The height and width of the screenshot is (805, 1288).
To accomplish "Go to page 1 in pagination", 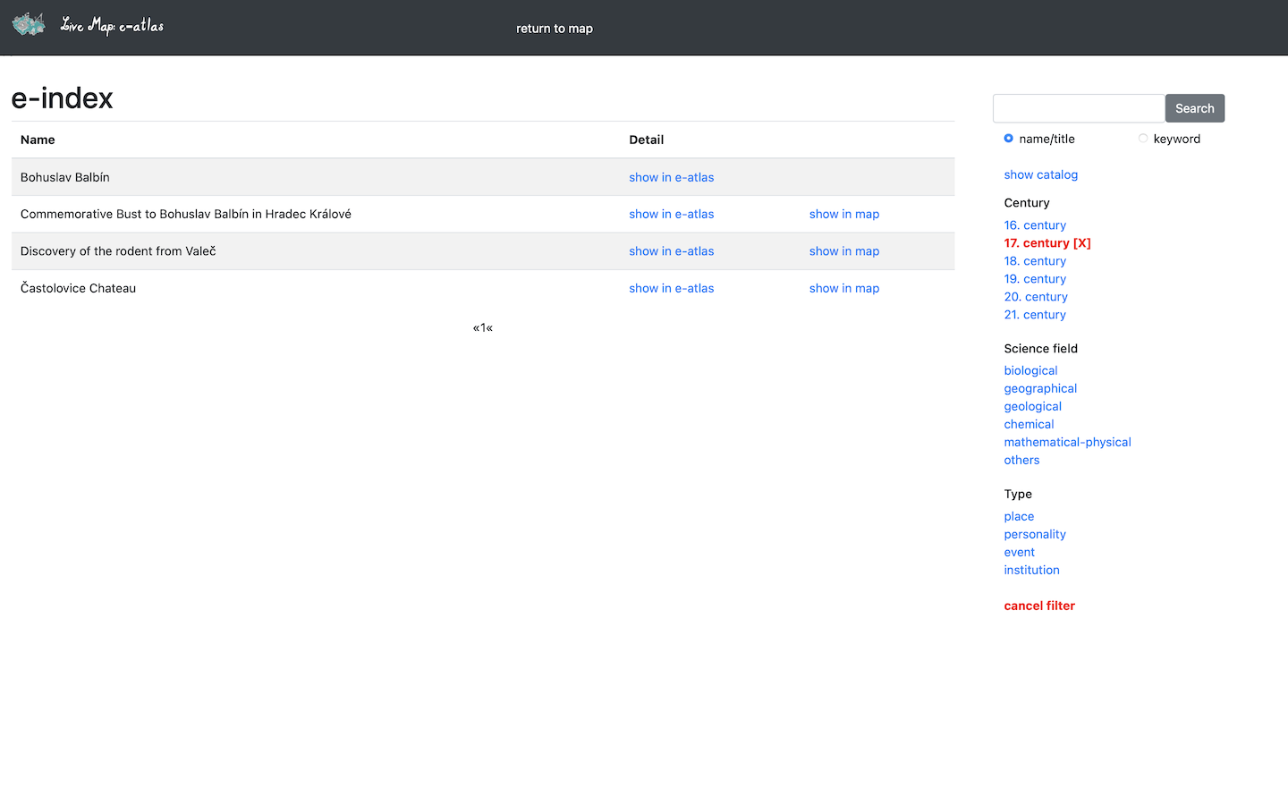I will (483, 327).
